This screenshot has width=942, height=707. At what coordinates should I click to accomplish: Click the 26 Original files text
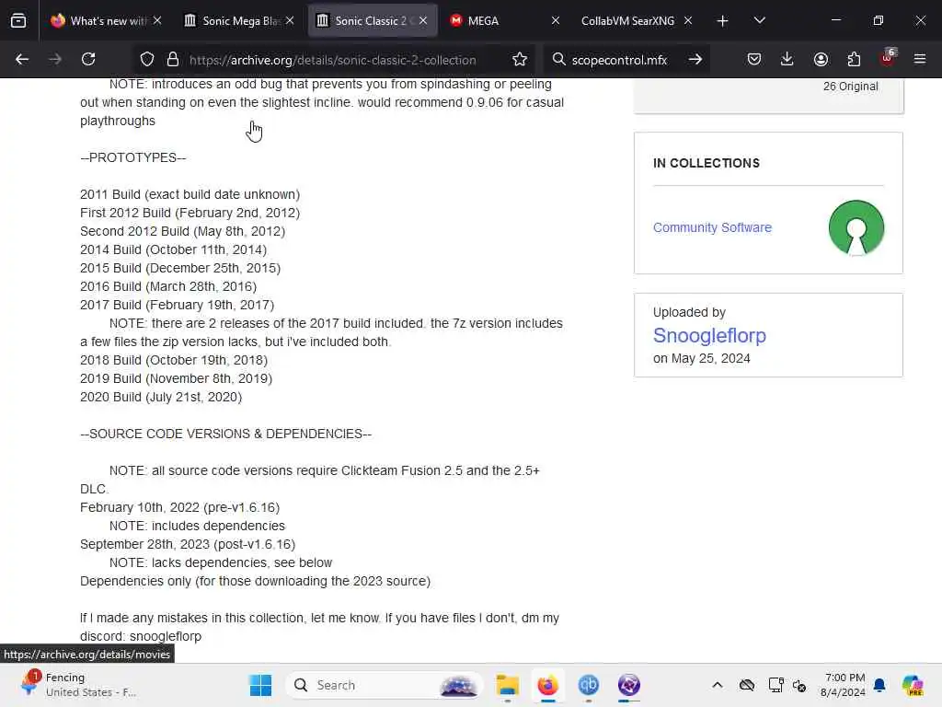coord(851,87)
